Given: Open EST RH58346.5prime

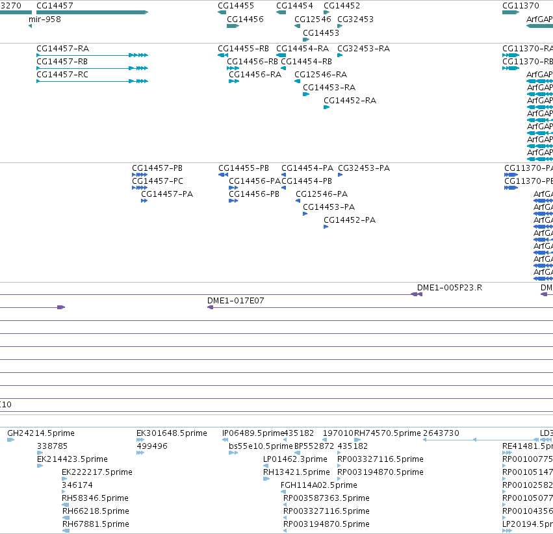Looking at the screenshot, I should point(96,498).
